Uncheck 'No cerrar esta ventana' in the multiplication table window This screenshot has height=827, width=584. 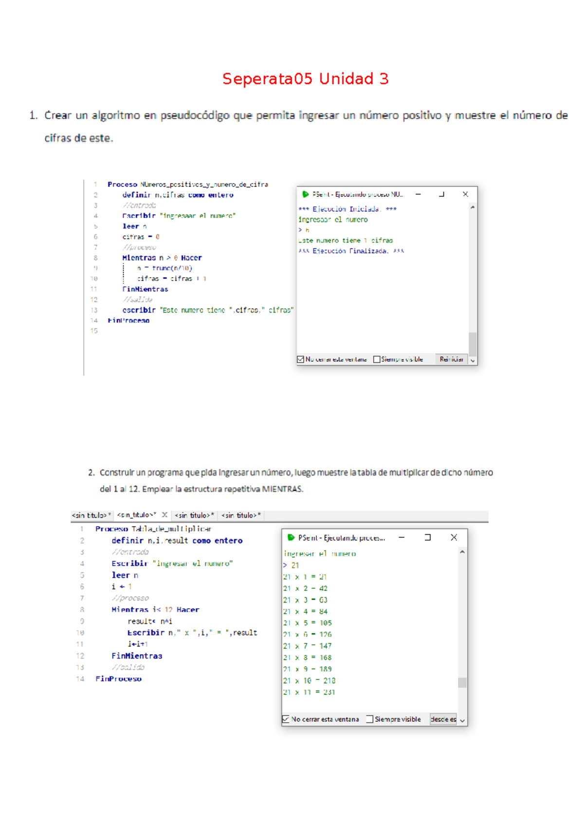point(286,719)
